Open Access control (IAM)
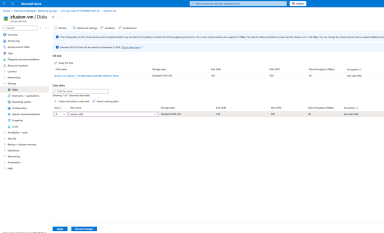 click(18, 47)
